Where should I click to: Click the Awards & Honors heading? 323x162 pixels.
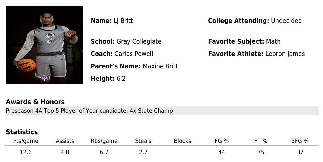click(x=35, y=102)
